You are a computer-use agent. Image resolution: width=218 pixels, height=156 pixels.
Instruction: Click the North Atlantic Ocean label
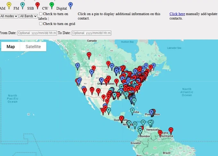[187, 92]
